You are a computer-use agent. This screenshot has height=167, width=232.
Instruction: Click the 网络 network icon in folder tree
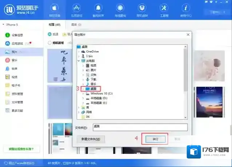[x=83, y=112]
